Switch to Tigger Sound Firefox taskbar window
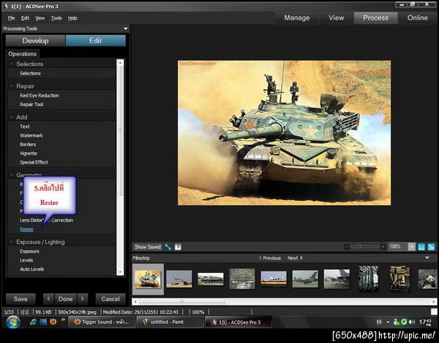Viewport: 439px width, 343px height. [x=102, y=322]
